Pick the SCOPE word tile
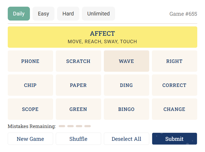This screenshot has height=152, width=205. click(x=30, y=109)
